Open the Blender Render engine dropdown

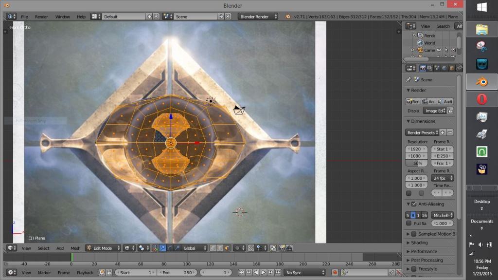click(x=258, y=17)
